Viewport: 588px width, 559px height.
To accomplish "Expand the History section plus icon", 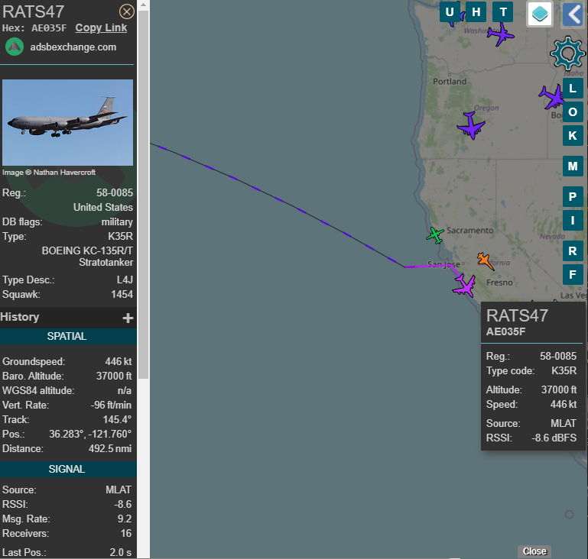I will (128, 318).
